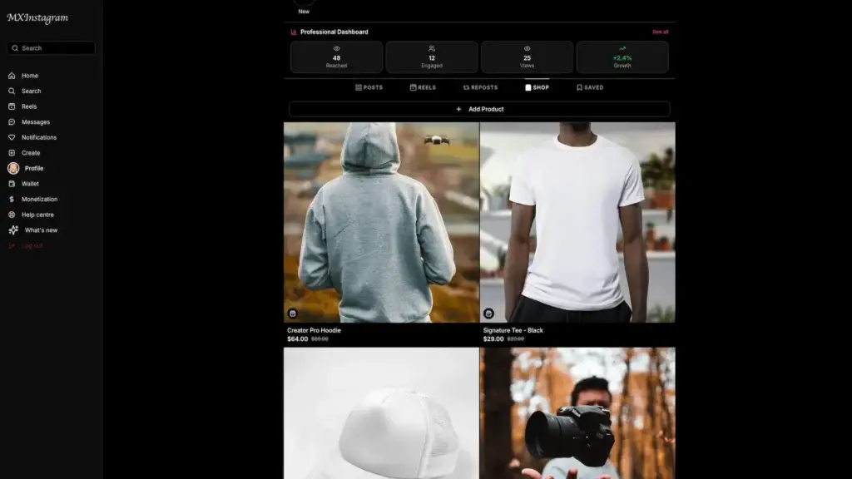Go to Reels in the sidebar
This screenshot has height=479, width=852.
[29, 106]
